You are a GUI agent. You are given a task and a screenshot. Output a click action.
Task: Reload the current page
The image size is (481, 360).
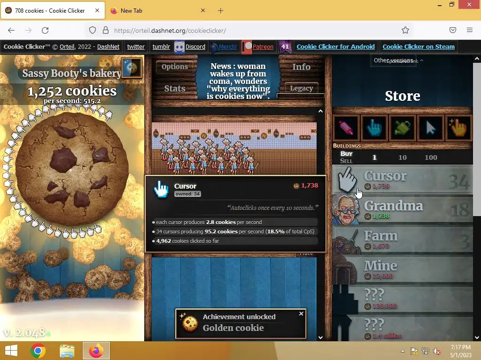coord(45,30)
